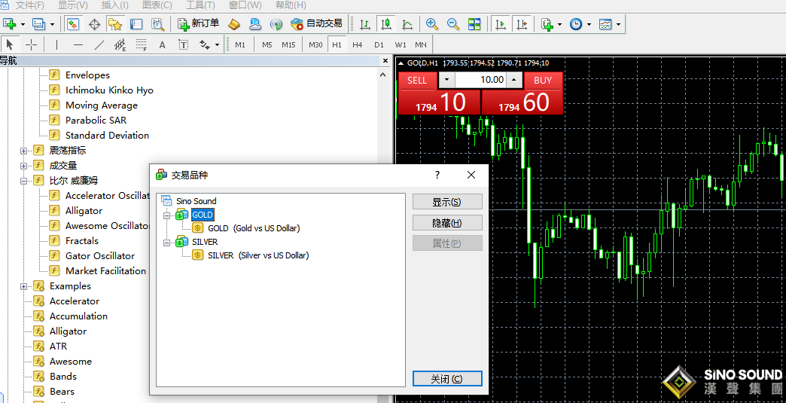Open the 文件(F) menu
The height and width of the screenshot is (403, 786).
point(29,5)
